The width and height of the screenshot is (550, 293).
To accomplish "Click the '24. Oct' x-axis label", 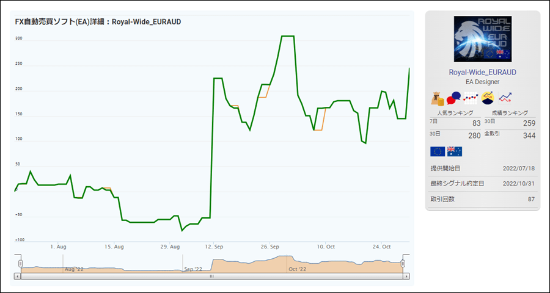I will pos(381,247).
